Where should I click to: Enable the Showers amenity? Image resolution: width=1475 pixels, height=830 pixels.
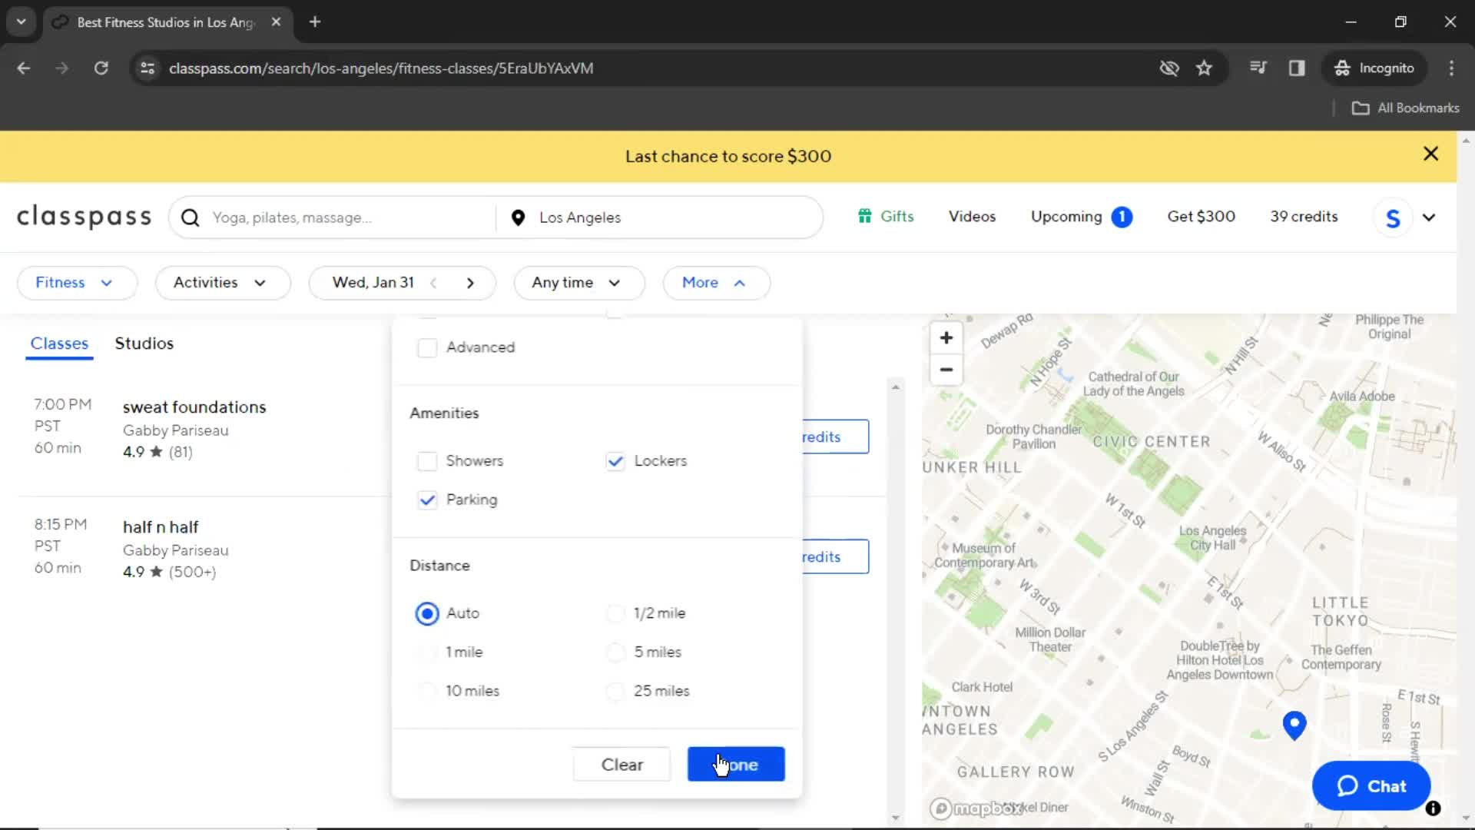427,461
